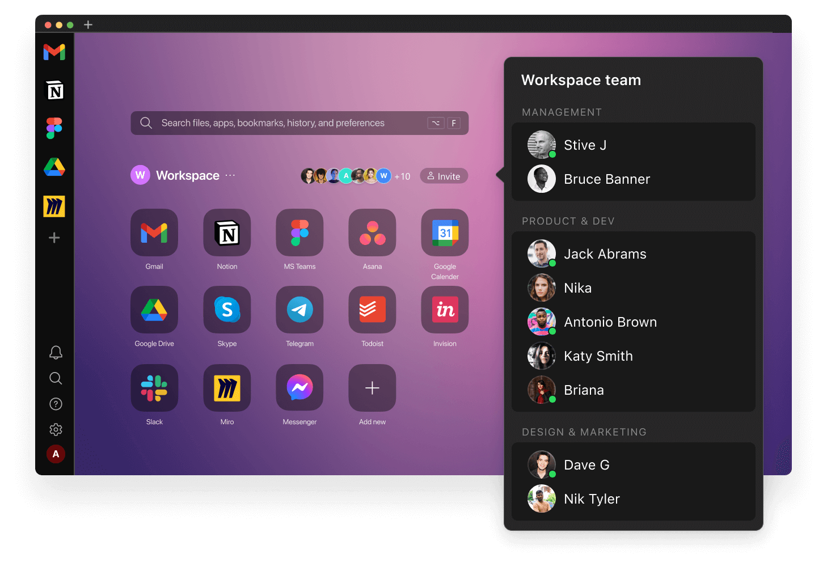
Task: Focus the search files and apps field
Action: pyautogui.click(x=299, y=123)
